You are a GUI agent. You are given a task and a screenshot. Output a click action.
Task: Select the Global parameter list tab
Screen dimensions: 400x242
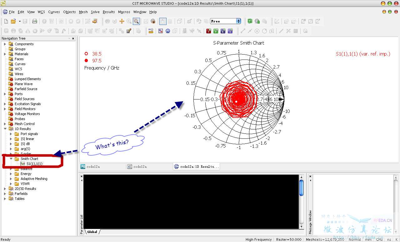[92, 232]
